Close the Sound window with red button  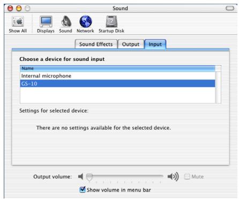coord(10,9)
